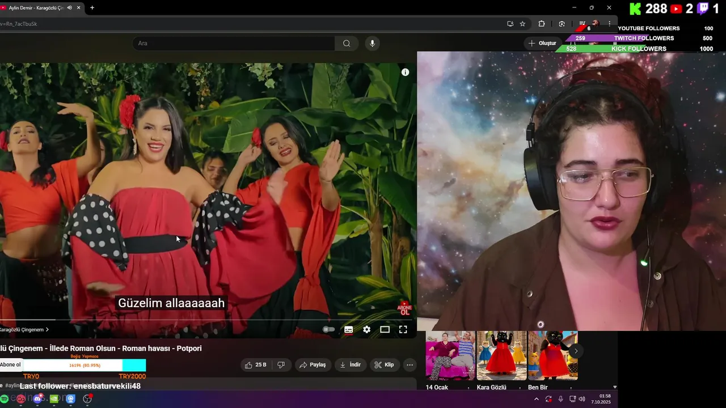The width and height of the screenshot is (726, 408).
Task: Click the screenshot lens icon in toolbar
Action: [x=562, y=24]
